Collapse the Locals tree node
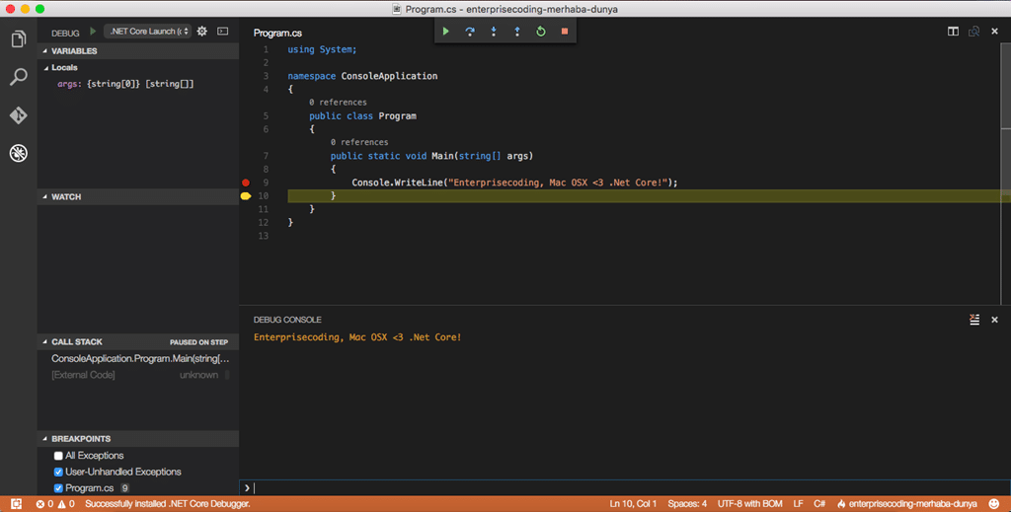Image resolution: width=1011 pixels, height=512 pixels. click(x=46, y=68)
